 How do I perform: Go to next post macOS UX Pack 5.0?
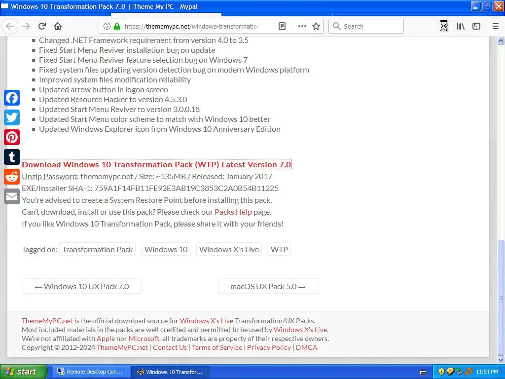tap(268, 286)
